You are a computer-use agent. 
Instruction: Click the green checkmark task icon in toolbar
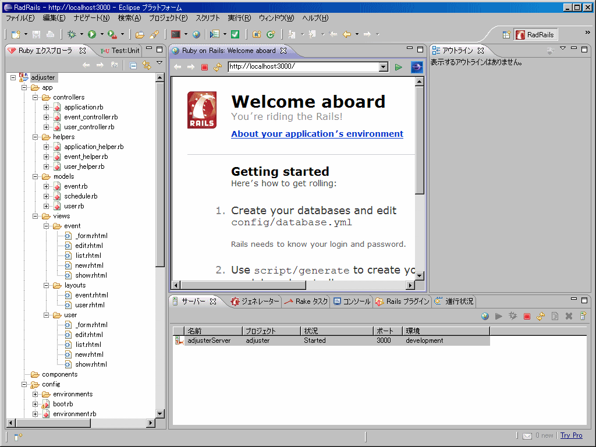(x=235, y=34)
